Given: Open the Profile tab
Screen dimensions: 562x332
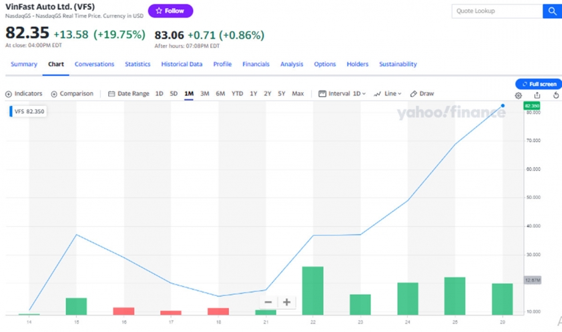Looking at the screenshot, I should click(x=222, y=64).
